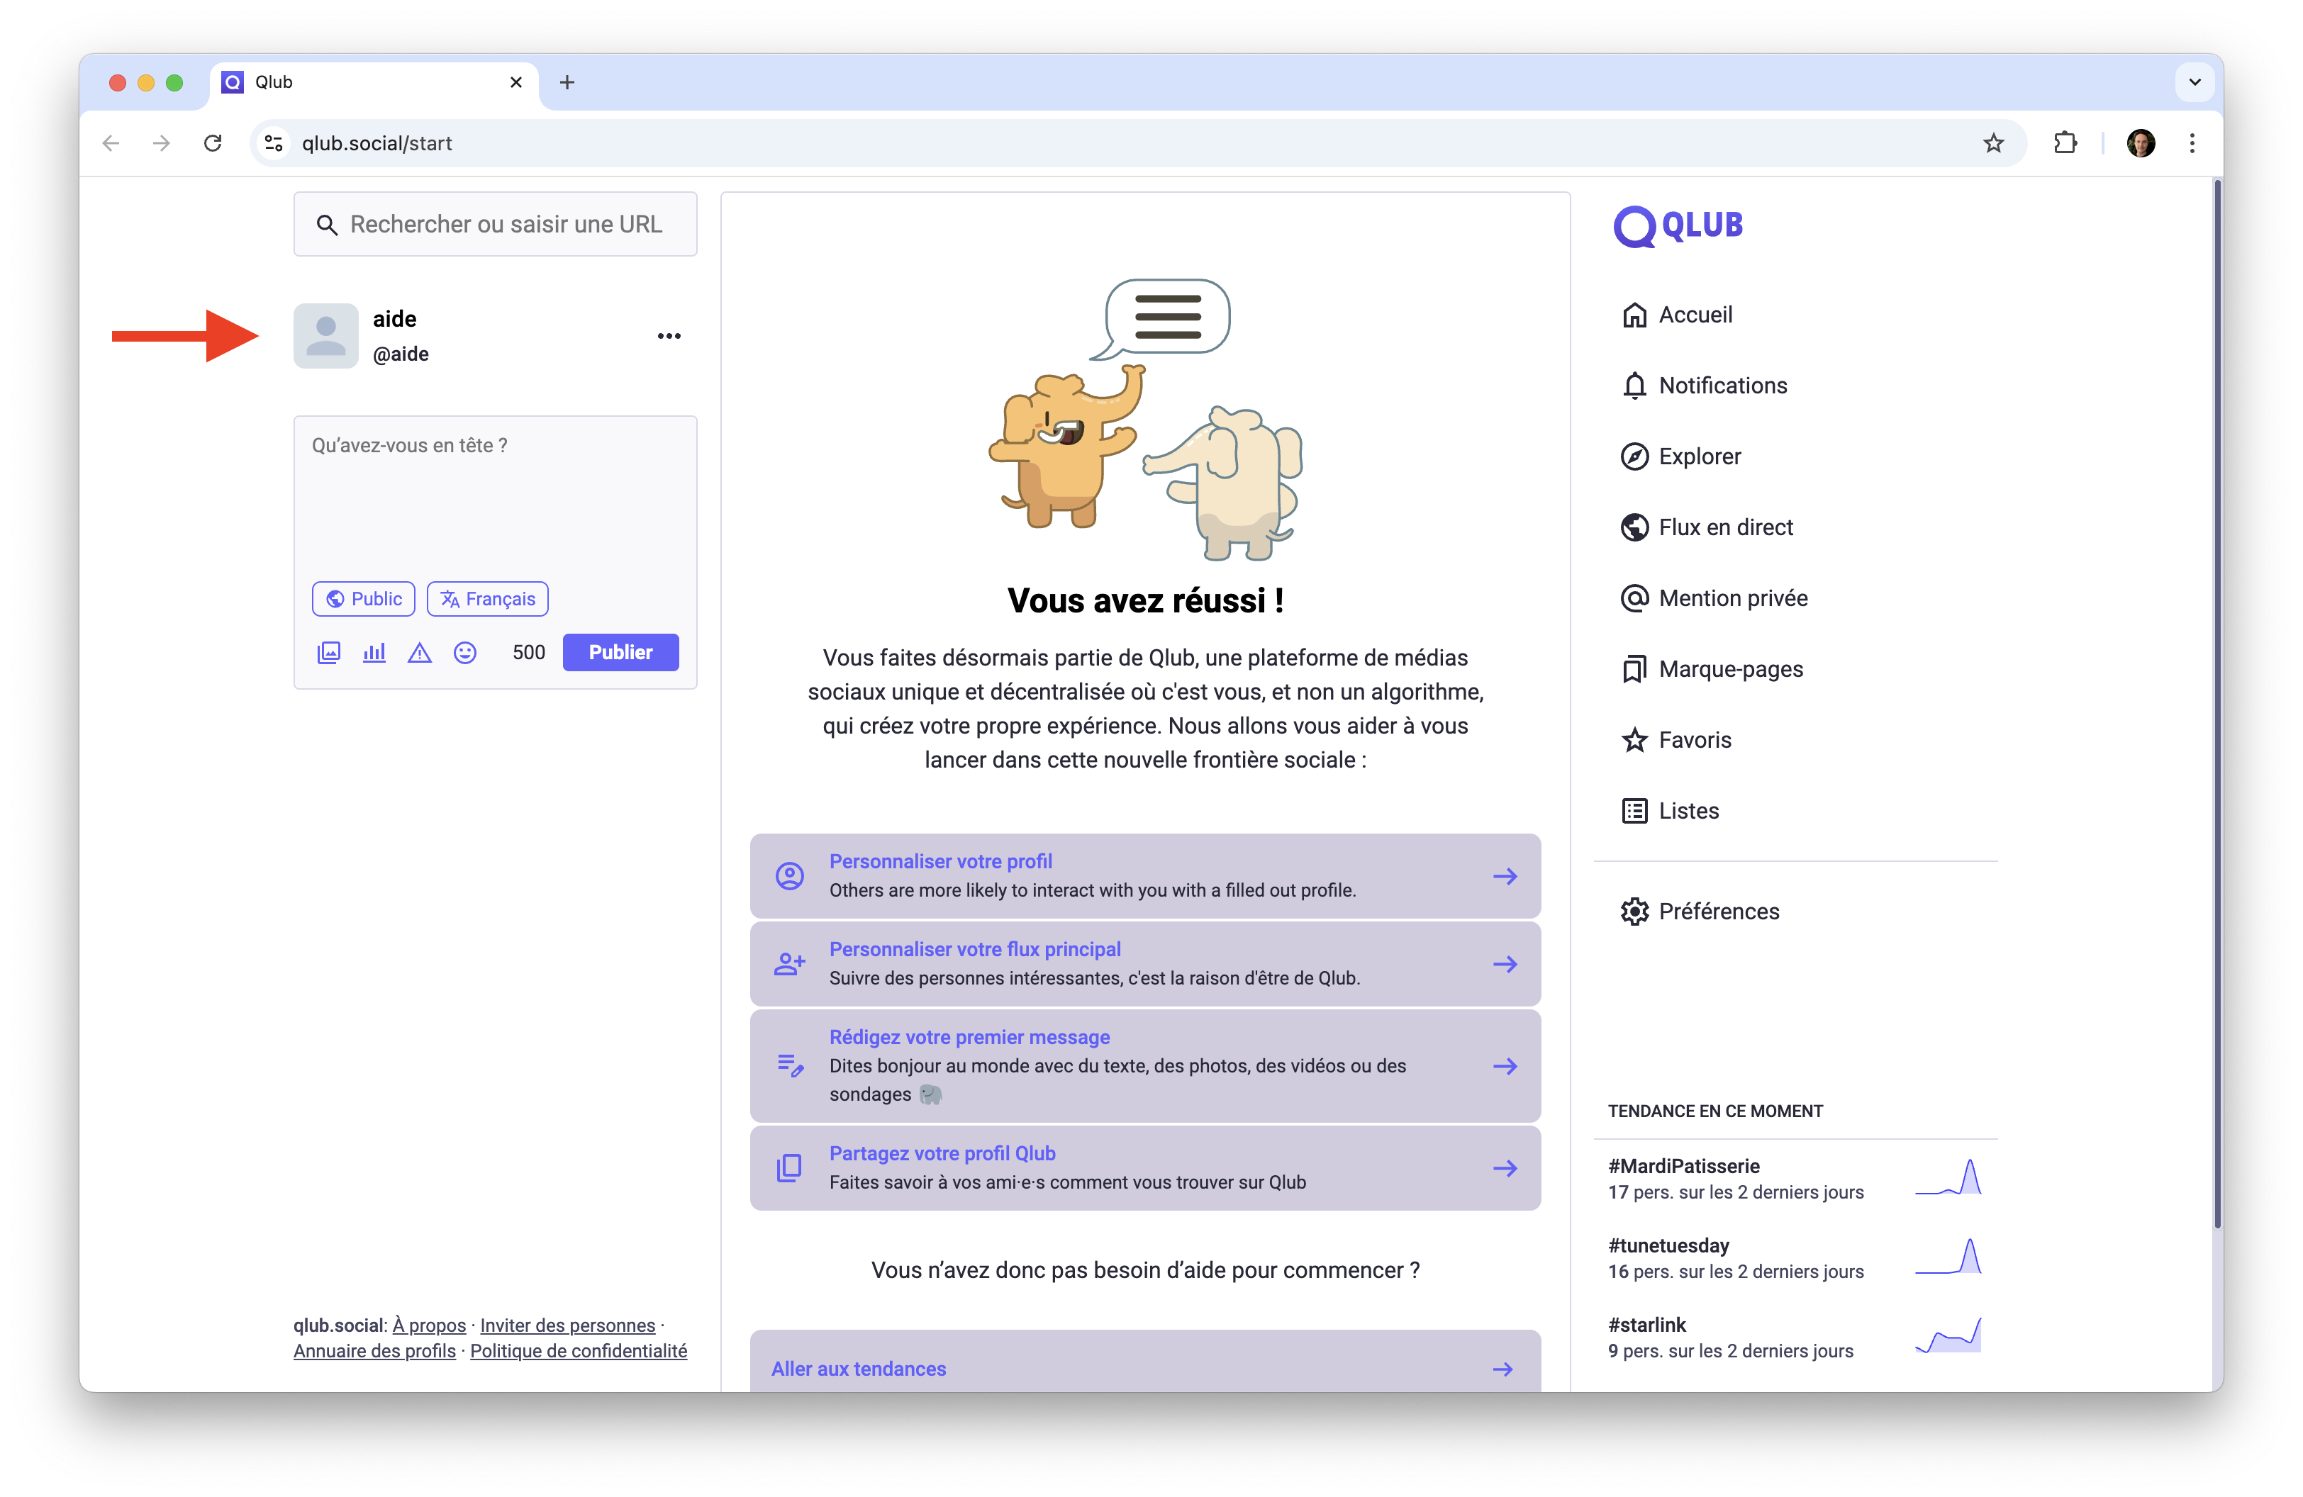Reload the page with refresh icon
The height and width of the screenshot is (1497, 2303).
pyautogui.click(x=213, y=143)
